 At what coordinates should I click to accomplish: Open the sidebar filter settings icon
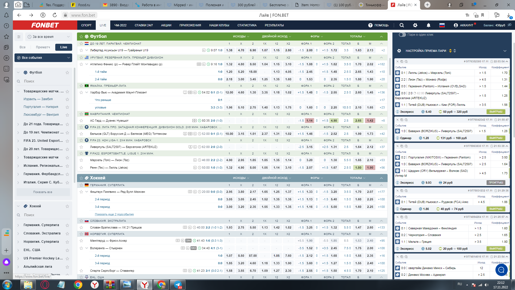tap(19, 37)
